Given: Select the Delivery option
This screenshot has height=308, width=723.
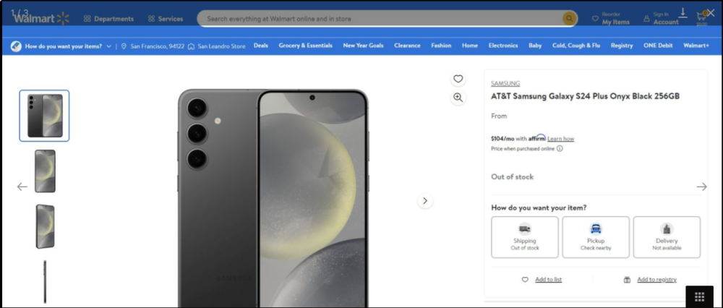Looking at the screenshot, I should 667,237.
